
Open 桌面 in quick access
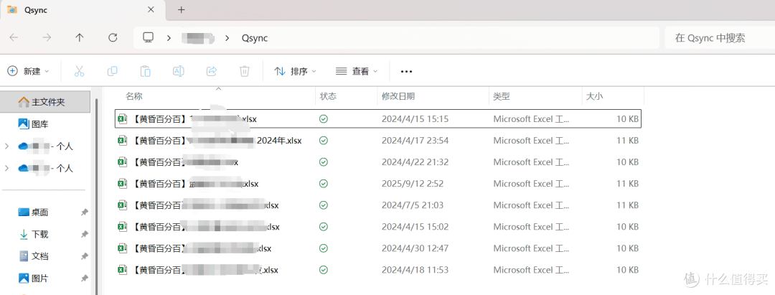click(40, 212)
